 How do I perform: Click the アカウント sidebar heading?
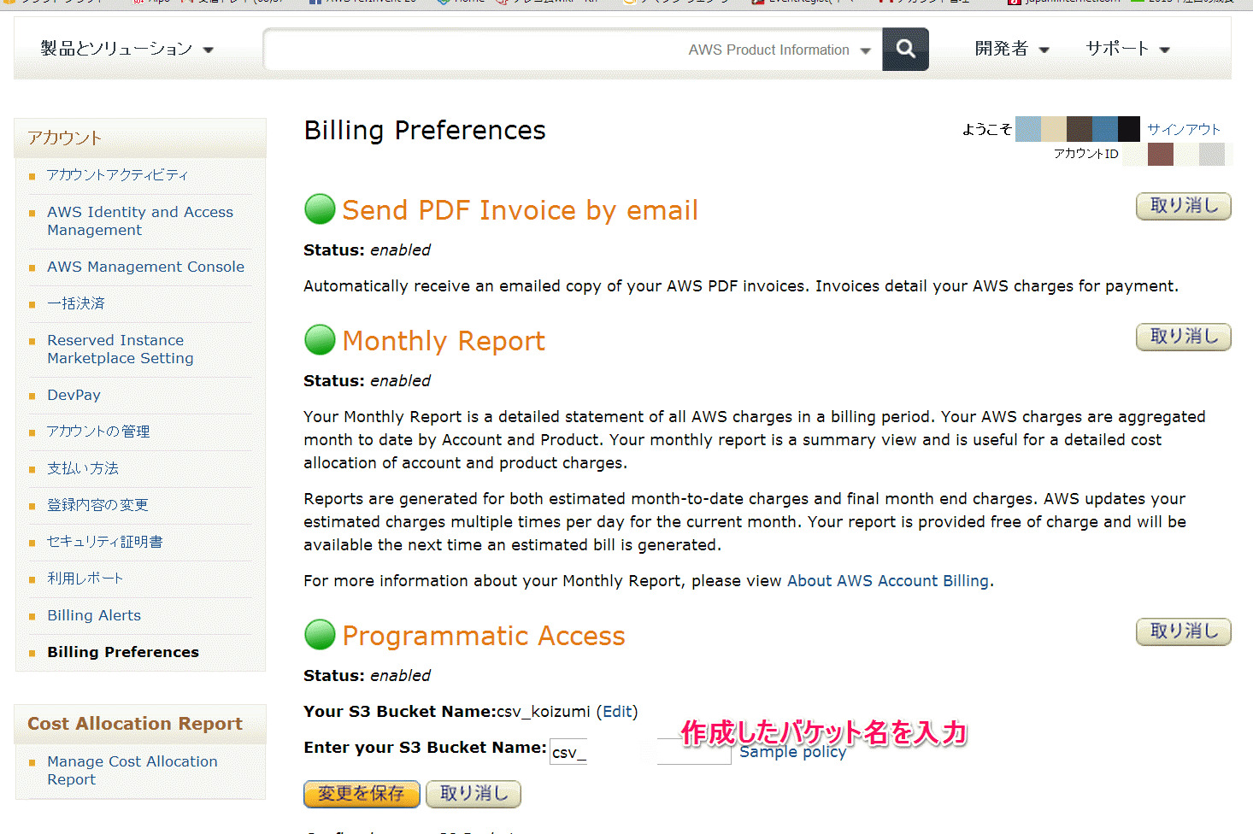pos(64,138)
